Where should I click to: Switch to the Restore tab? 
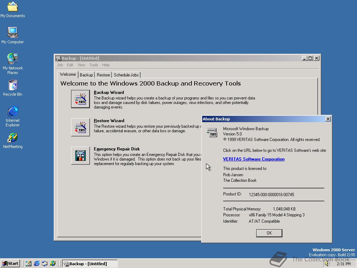pyautogui.click(x=103, y=75)
